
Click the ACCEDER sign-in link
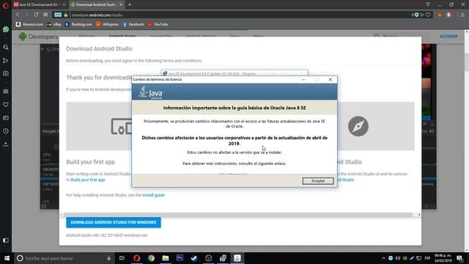click(448, 36)
